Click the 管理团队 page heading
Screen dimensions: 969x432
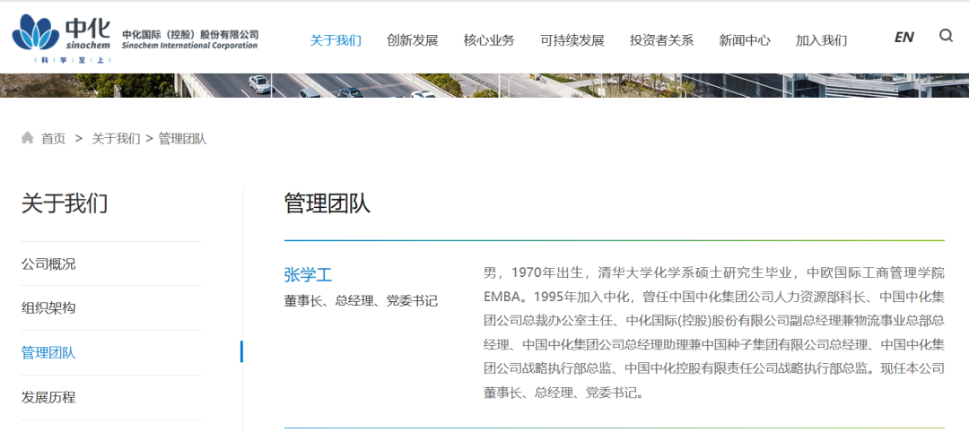point(327,203)
